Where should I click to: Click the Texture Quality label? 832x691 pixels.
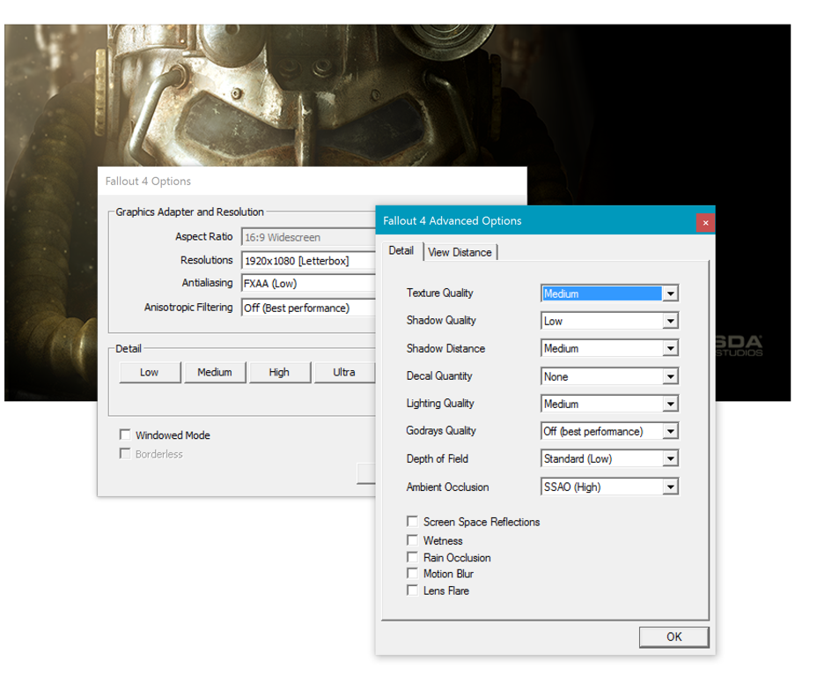click(x=439, y=293)
